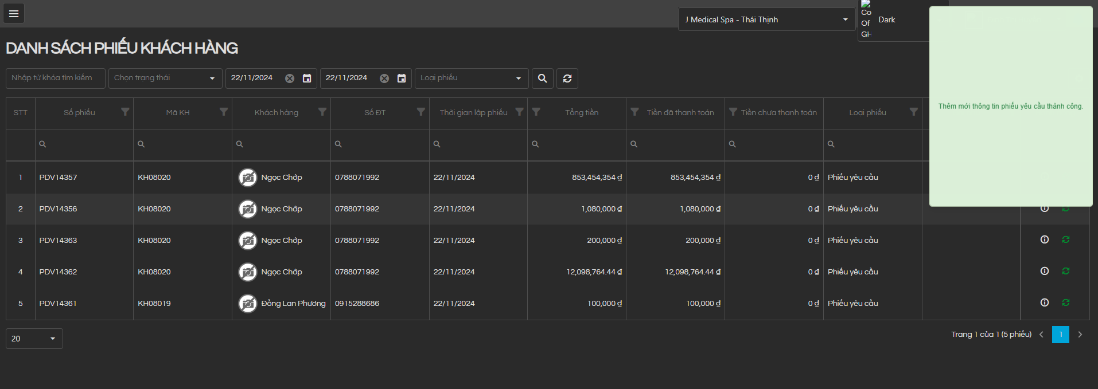The width and height of the screenshot is (1098, 389).
Task: Click avatar of Đồng Lan Phương
Action: (x=248, y=304)
